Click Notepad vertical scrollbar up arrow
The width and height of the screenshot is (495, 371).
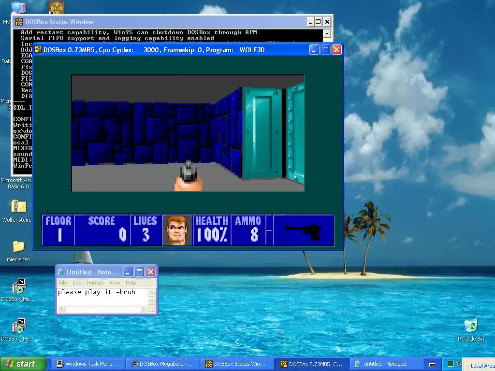[151, 292]
